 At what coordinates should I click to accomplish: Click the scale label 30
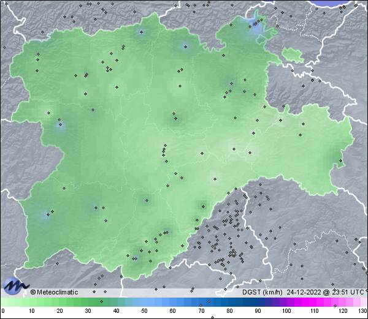88,311
